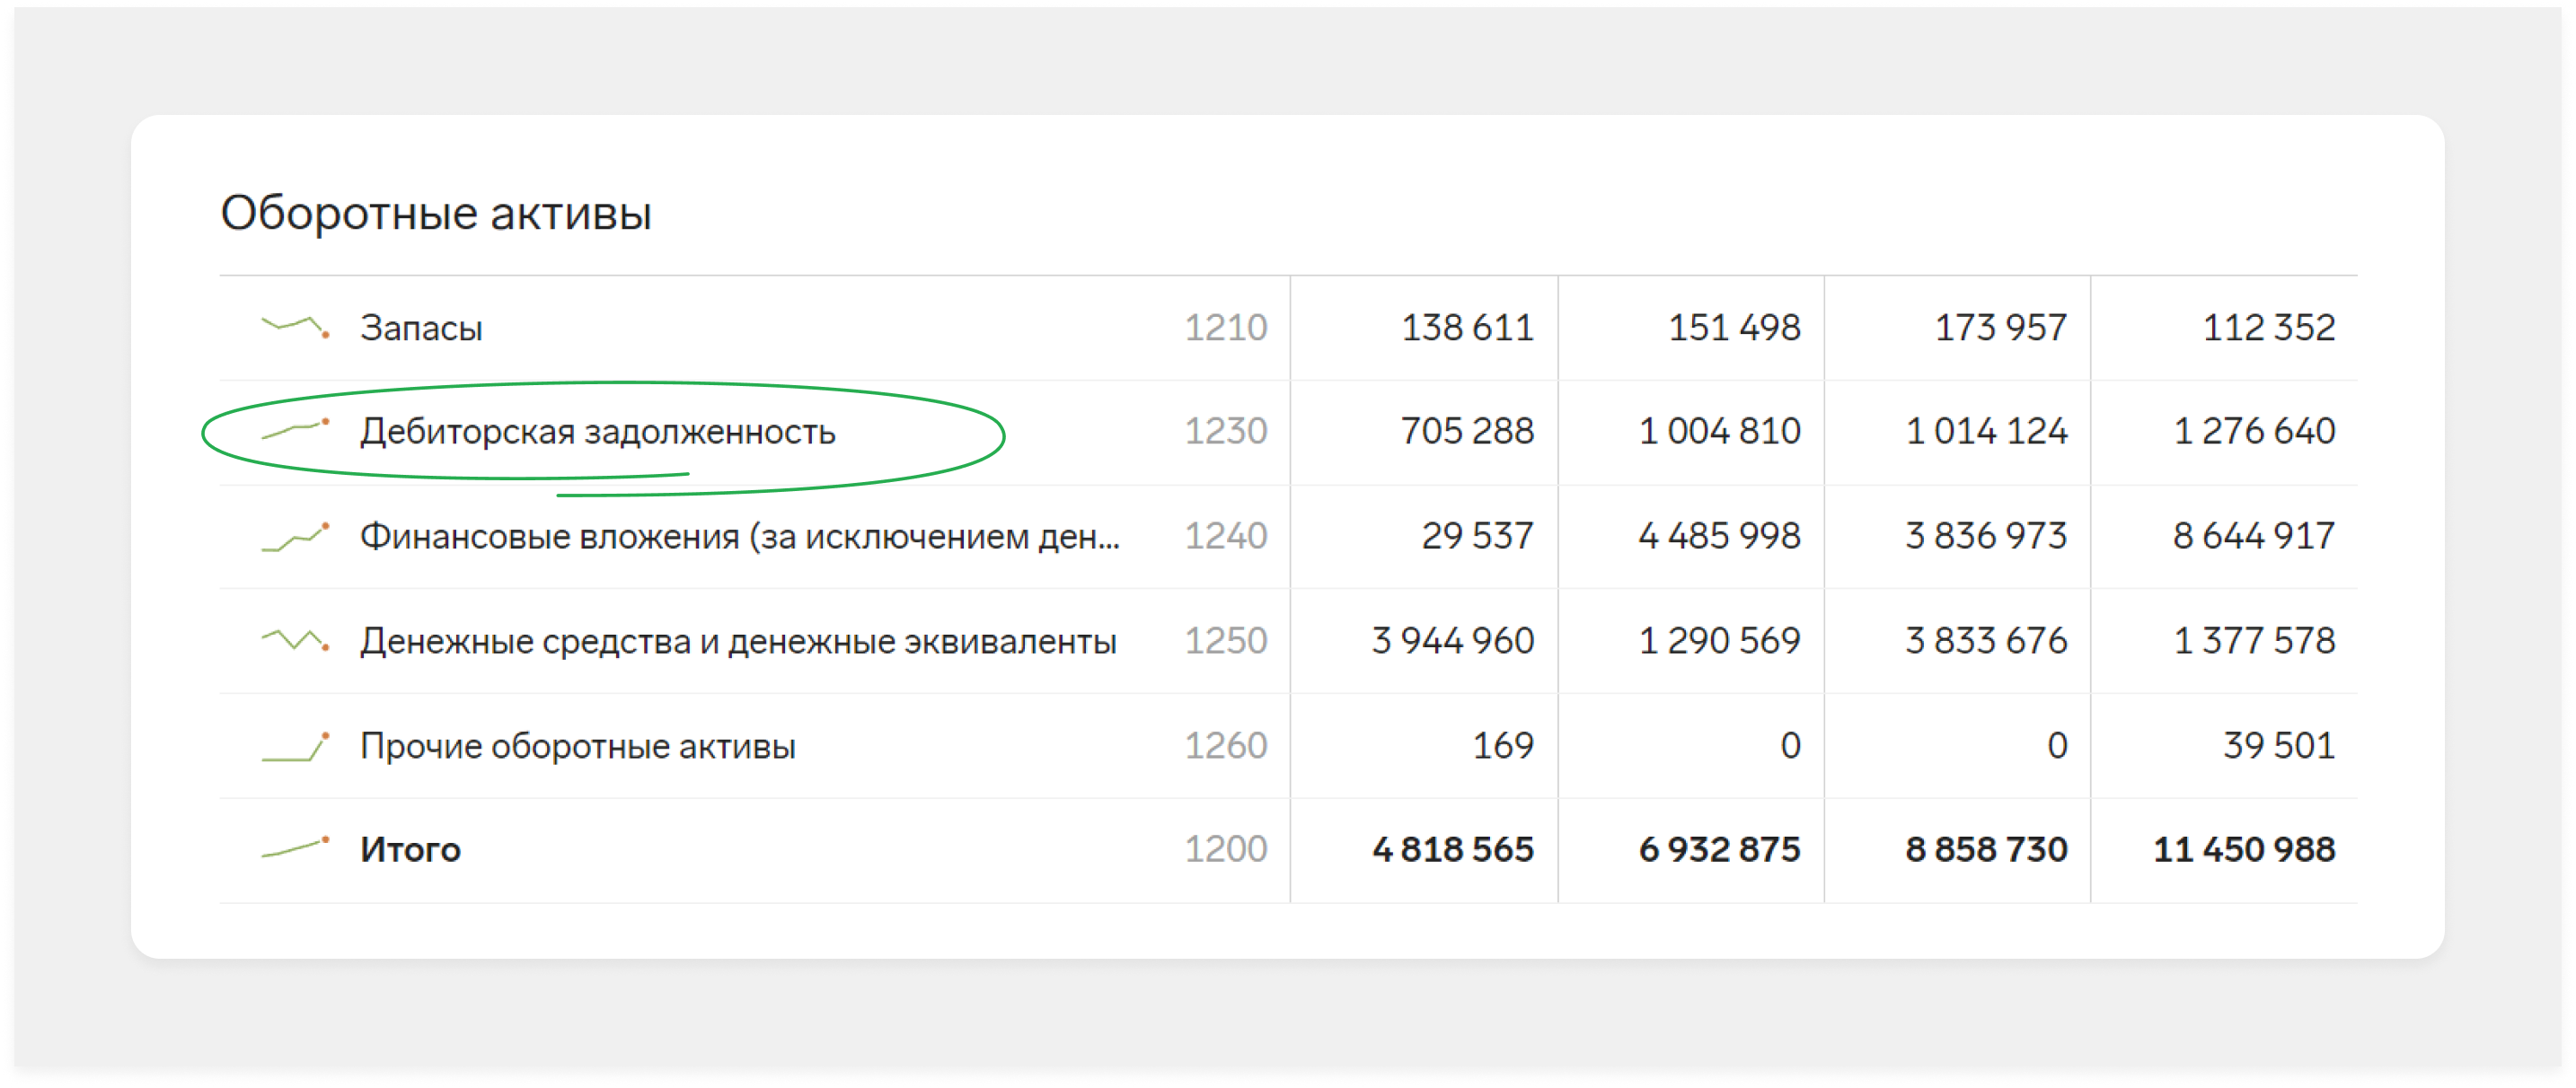Select the total 4 818 565
The image size is (2576, 1088).
point(1453,848)
